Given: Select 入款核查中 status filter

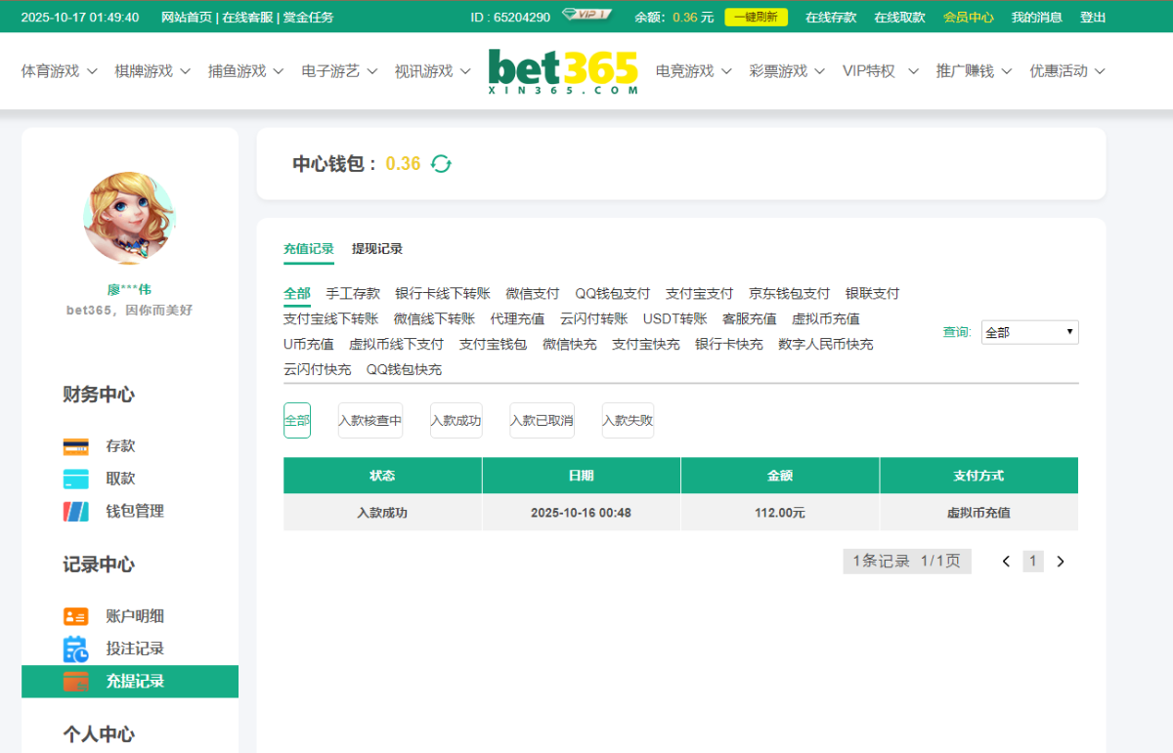Looking at the screenshot, I should (369, 421).
